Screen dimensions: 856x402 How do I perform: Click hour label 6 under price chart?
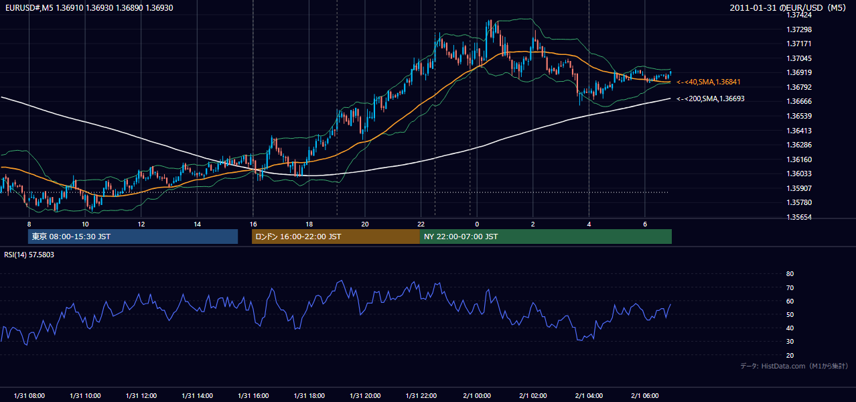(x=644, y=224)
